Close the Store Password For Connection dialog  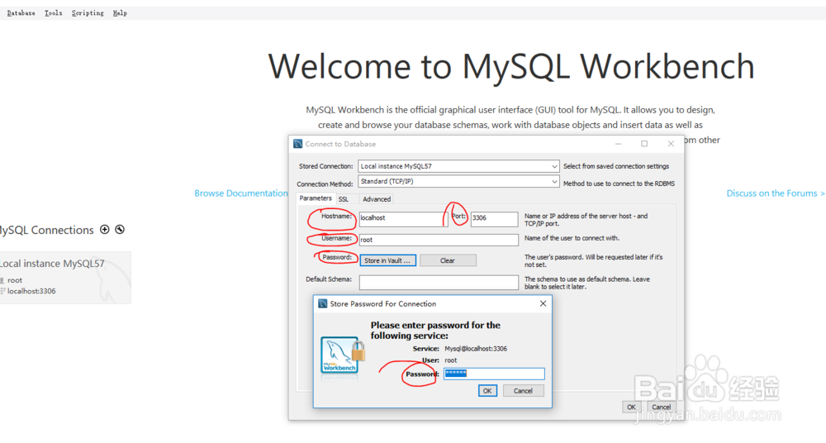543,304
